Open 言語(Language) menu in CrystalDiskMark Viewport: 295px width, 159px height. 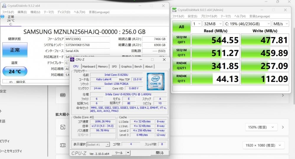click(x=260, y=16)
